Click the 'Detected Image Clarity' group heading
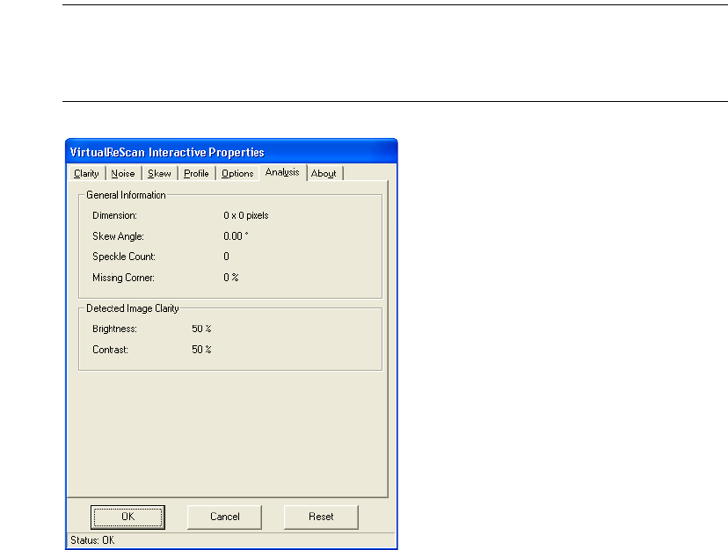 (132, 308)
